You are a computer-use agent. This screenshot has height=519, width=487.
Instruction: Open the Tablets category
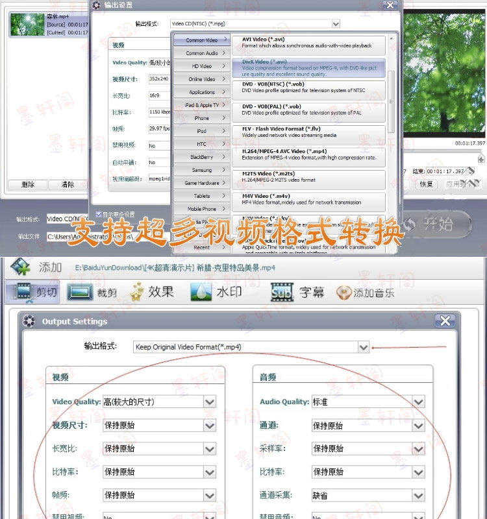[x=202, y=196]
